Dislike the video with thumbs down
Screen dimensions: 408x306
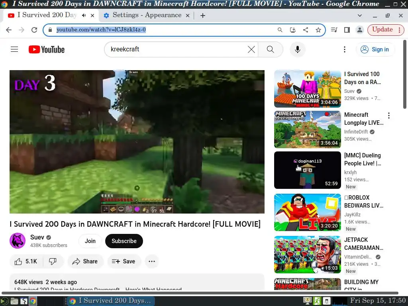point(53,261)
